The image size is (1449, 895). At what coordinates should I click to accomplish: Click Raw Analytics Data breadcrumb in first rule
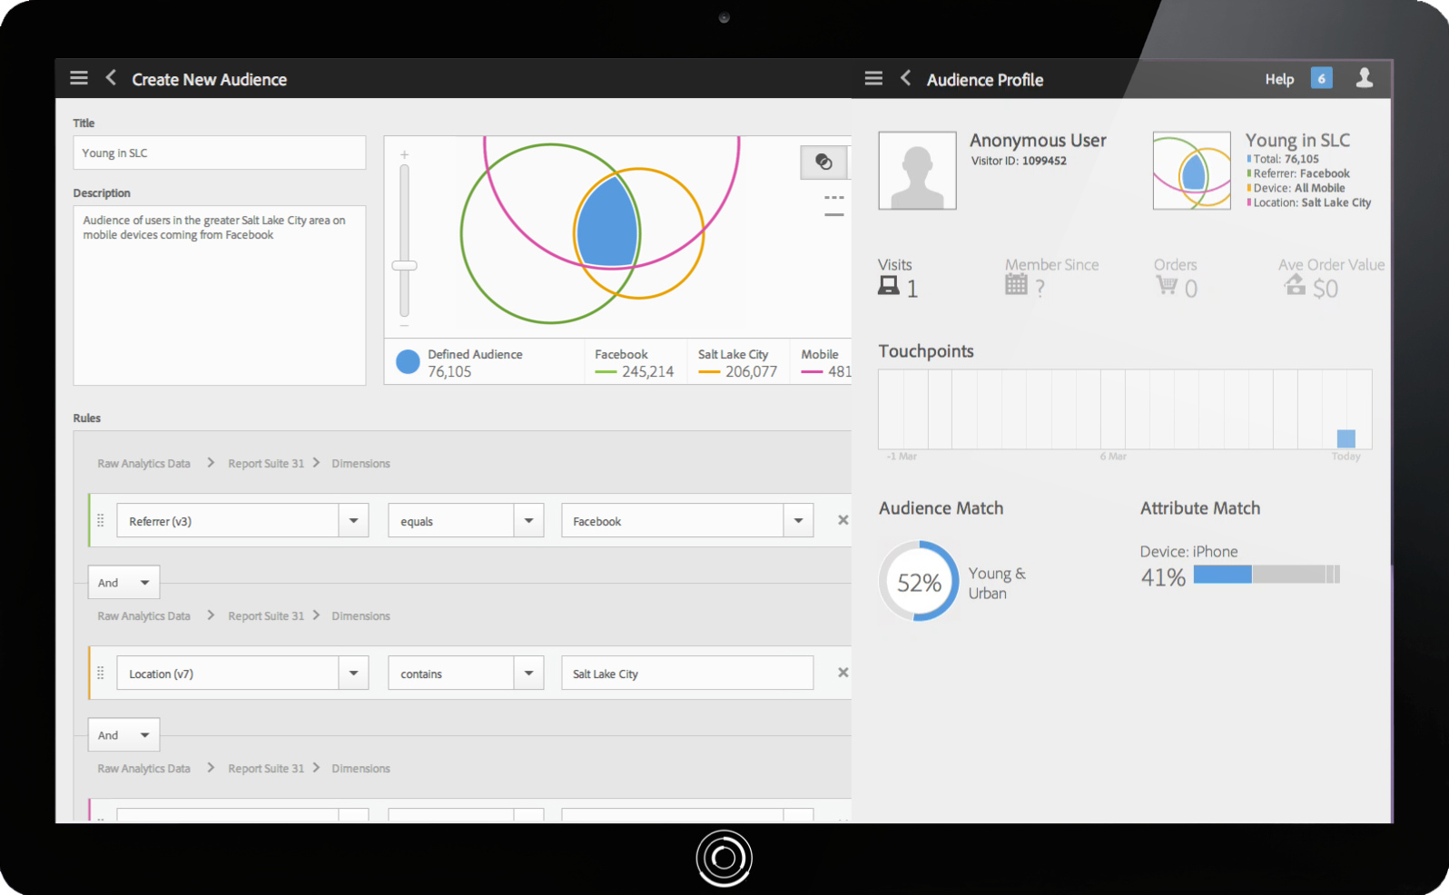[143, 464]
